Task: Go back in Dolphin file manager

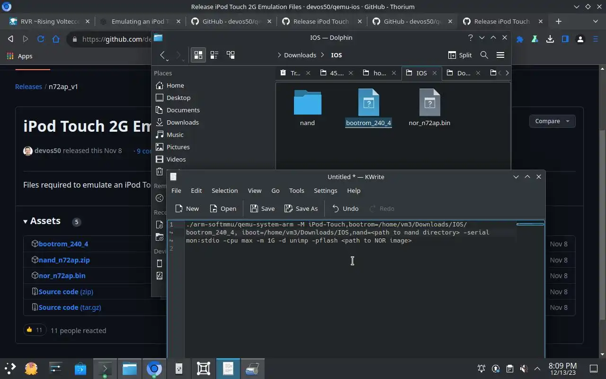Action: 162,55
